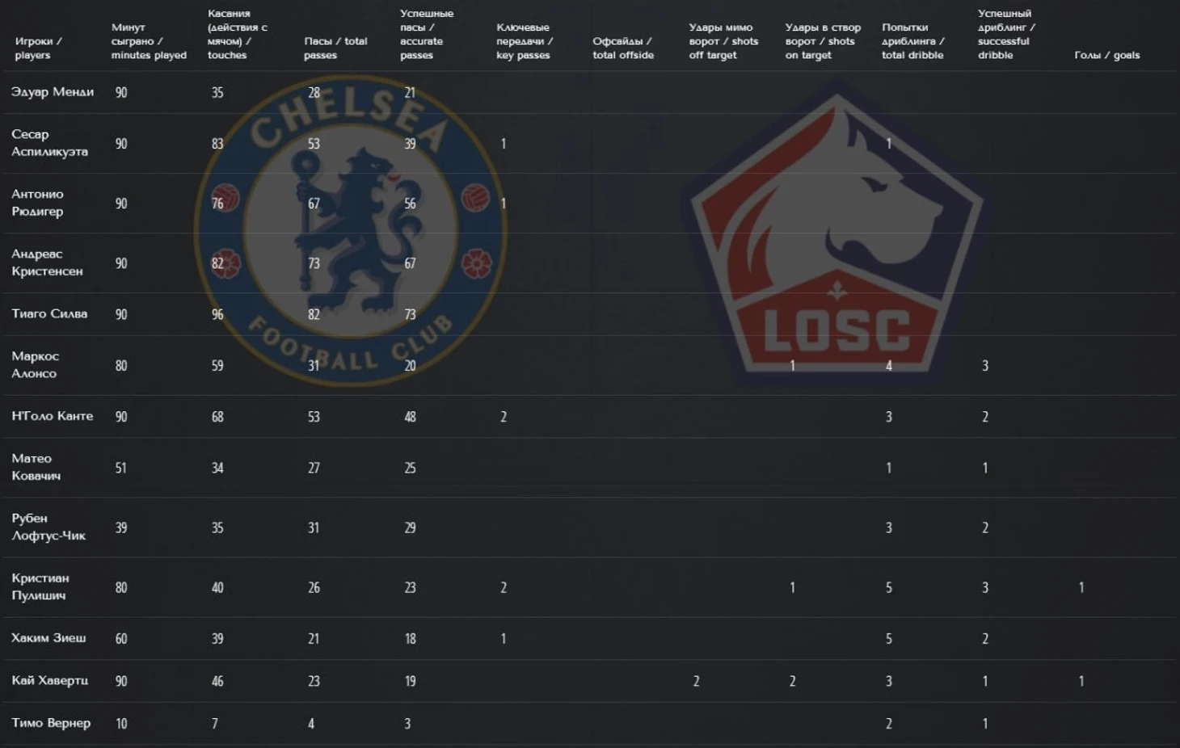Sort by Голы / goals column header
Viewport: 1180px width, 748px height.
(1106, 55)
